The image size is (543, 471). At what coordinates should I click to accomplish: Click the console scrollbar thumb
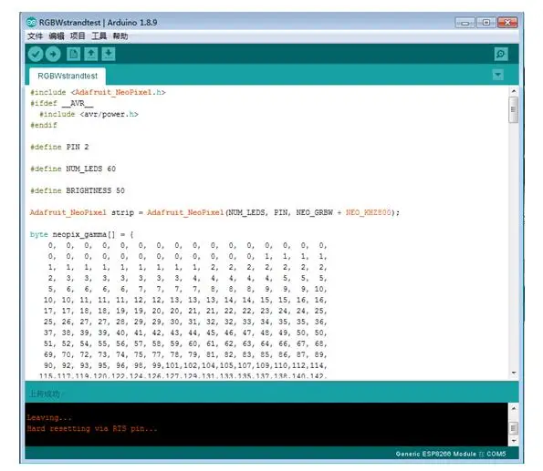click(x=514, y=428)
